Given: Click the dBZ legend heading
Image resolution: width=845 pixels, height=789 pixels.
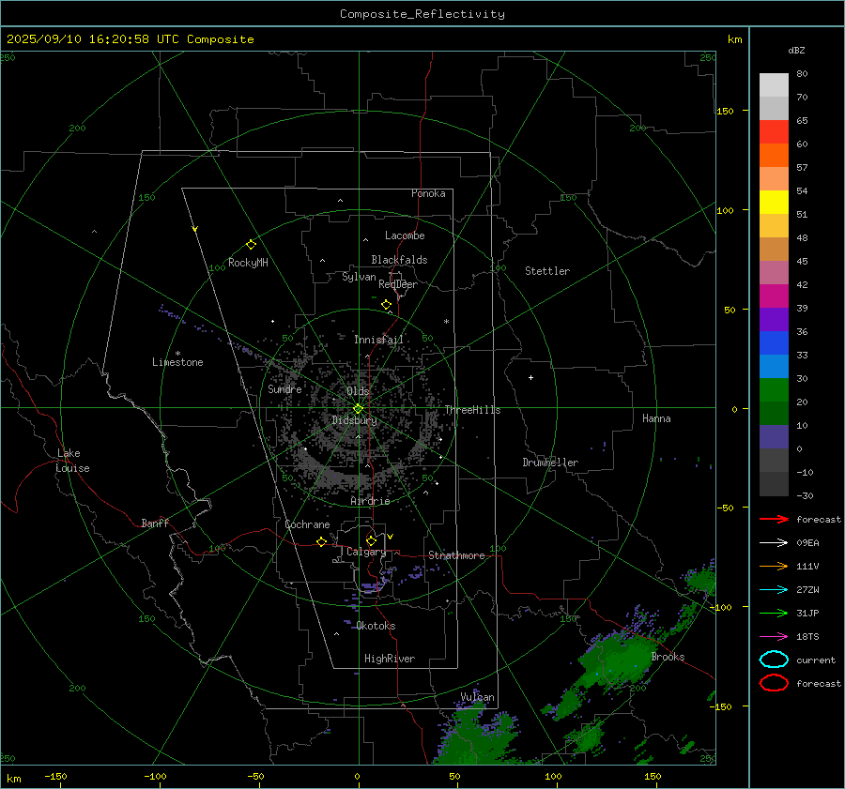Looking at the screenshot, I should (796, 50).
